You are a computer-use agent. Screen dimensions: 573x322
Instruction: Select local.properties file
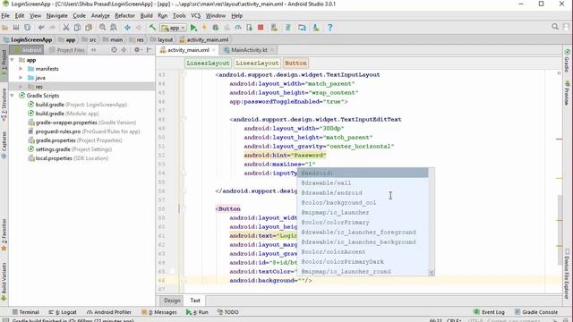(x=68, y=158)
